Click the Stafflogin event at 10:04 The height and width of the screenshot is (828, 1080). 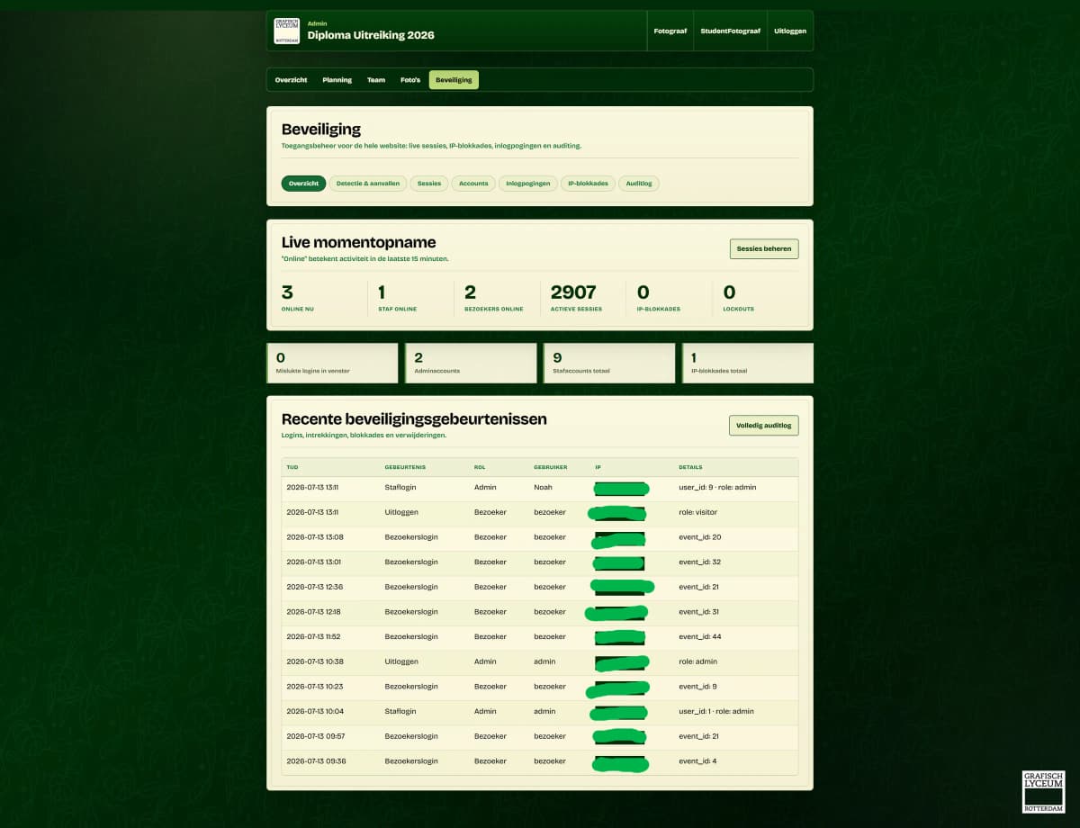point(400,711)
